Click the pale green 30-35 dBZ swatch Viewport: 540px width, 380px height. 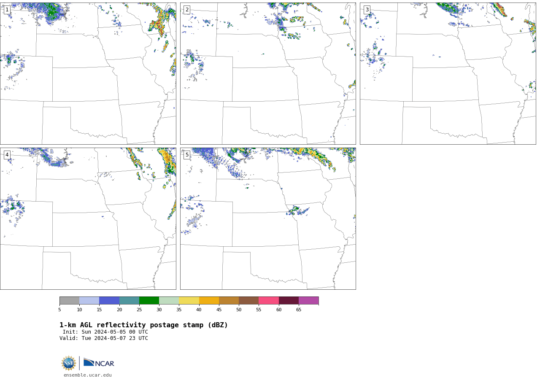tap(169, 300)
